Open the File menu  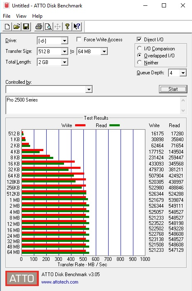click(x=7, y=16)
